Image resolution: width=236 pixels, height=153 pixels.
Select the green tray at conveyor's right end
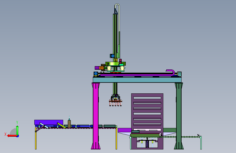[110, 126]
